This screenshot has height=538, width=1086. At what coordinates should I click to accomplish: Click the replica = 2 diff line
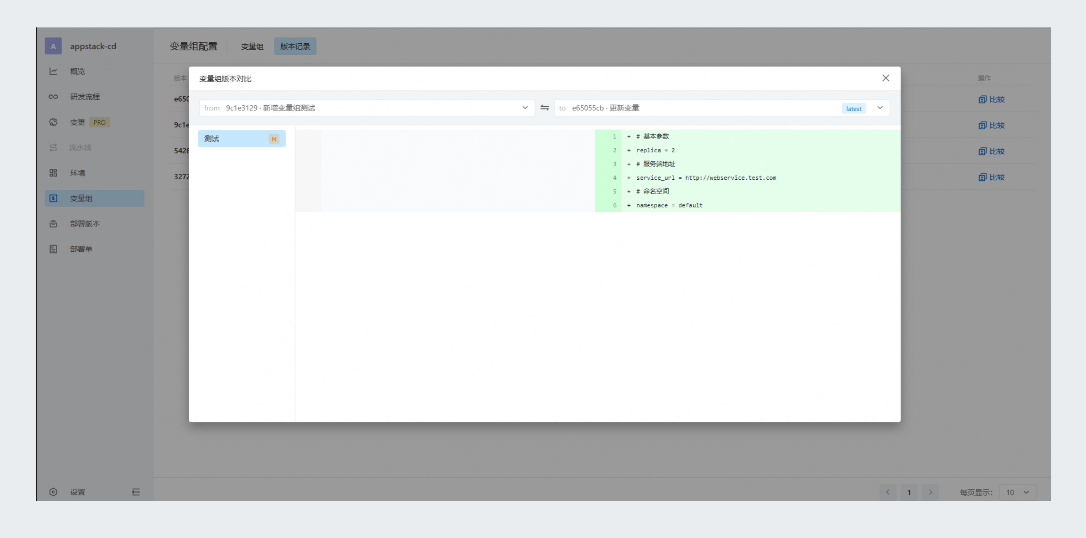(x=747, y=150)
